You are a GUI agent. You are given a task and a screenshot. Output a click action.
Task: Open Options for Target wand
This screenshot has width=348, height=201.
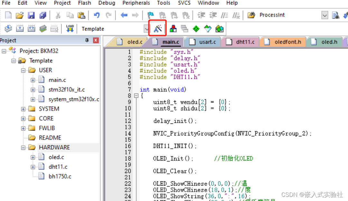[158, 28]
